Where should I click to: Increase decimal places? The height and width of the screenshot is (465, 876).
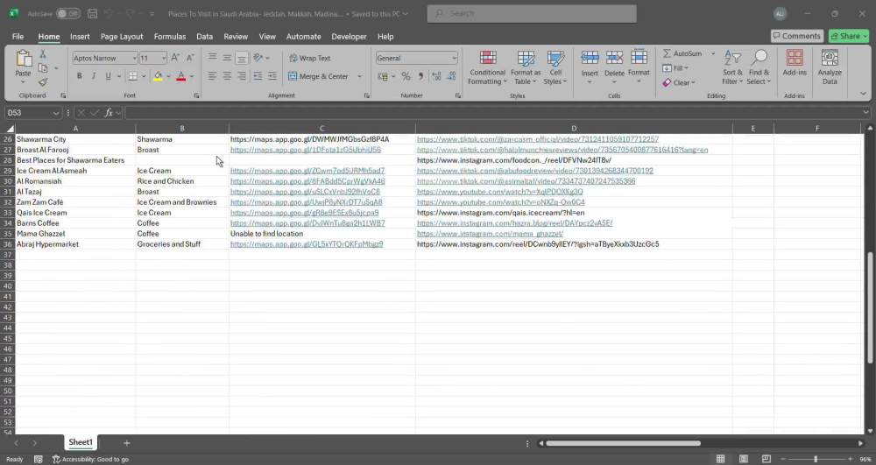click(x=436, y=76)
